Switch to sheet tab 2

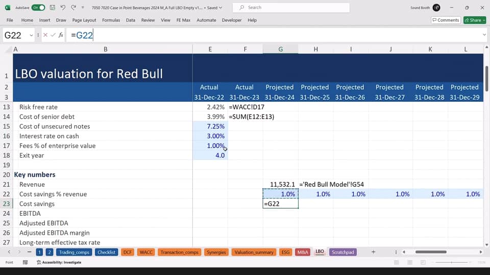50,252
